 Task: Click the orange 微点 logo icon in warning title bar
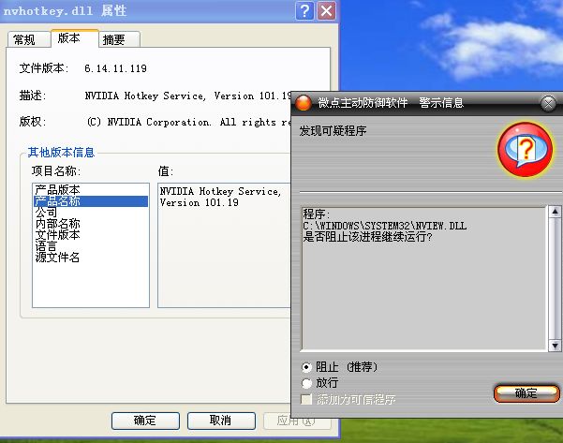point(304,103)
